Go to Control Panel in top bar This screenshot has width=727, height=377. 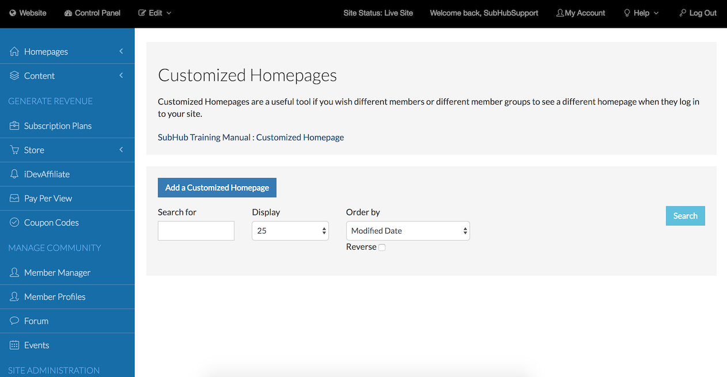(92, 13)
